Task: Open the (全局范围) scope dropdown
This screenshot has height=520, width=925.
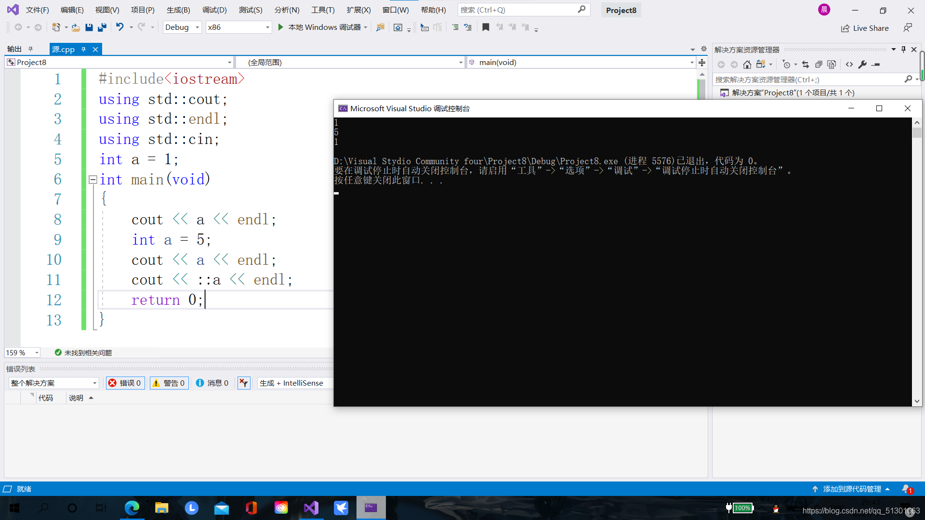Action: tap(351, 63)
